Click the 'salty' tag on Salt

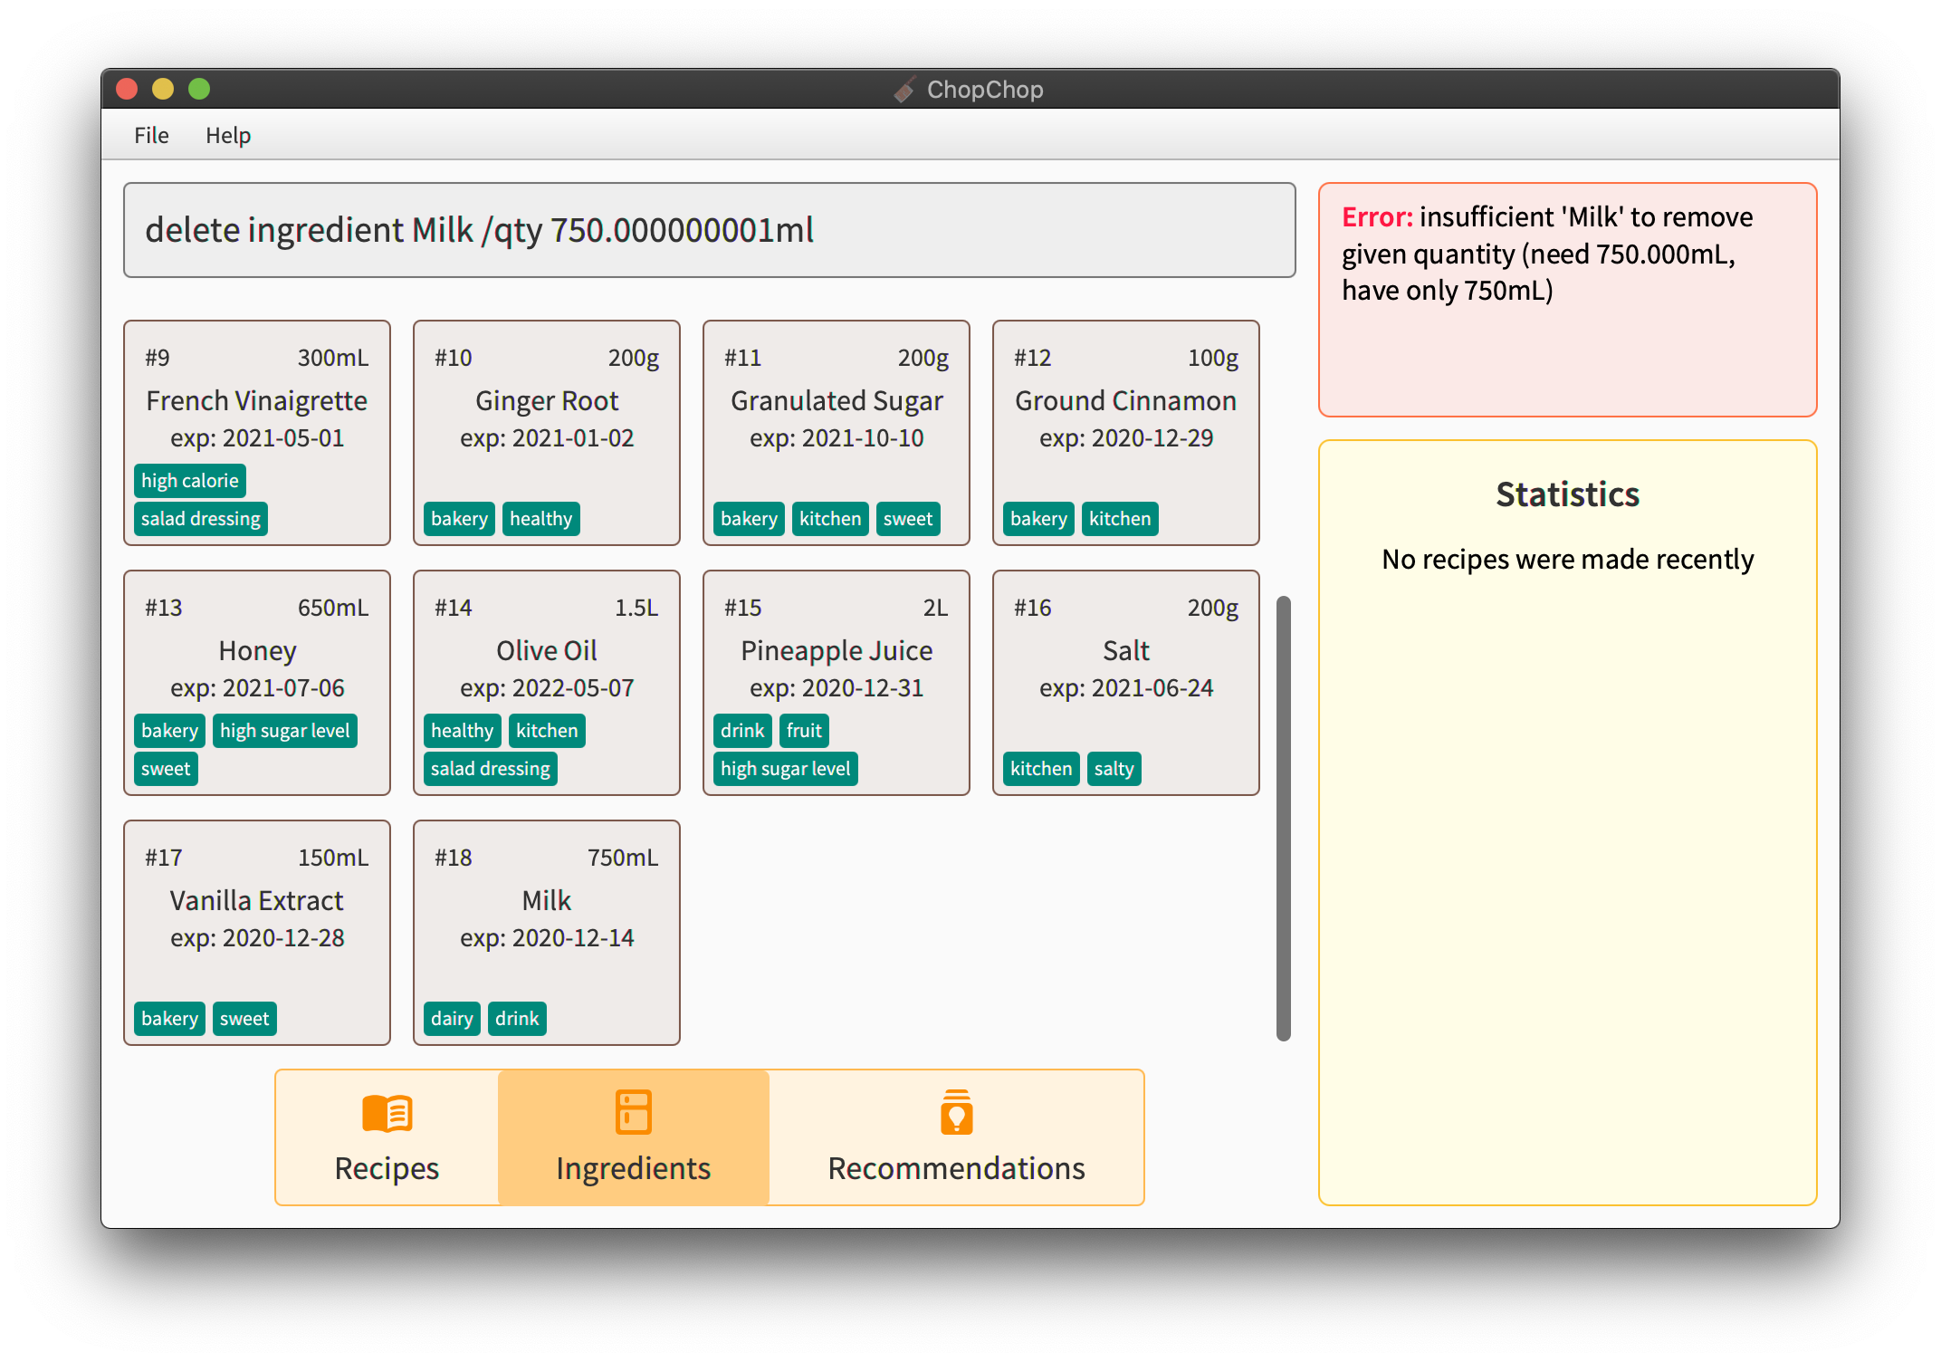point(1114,769)
